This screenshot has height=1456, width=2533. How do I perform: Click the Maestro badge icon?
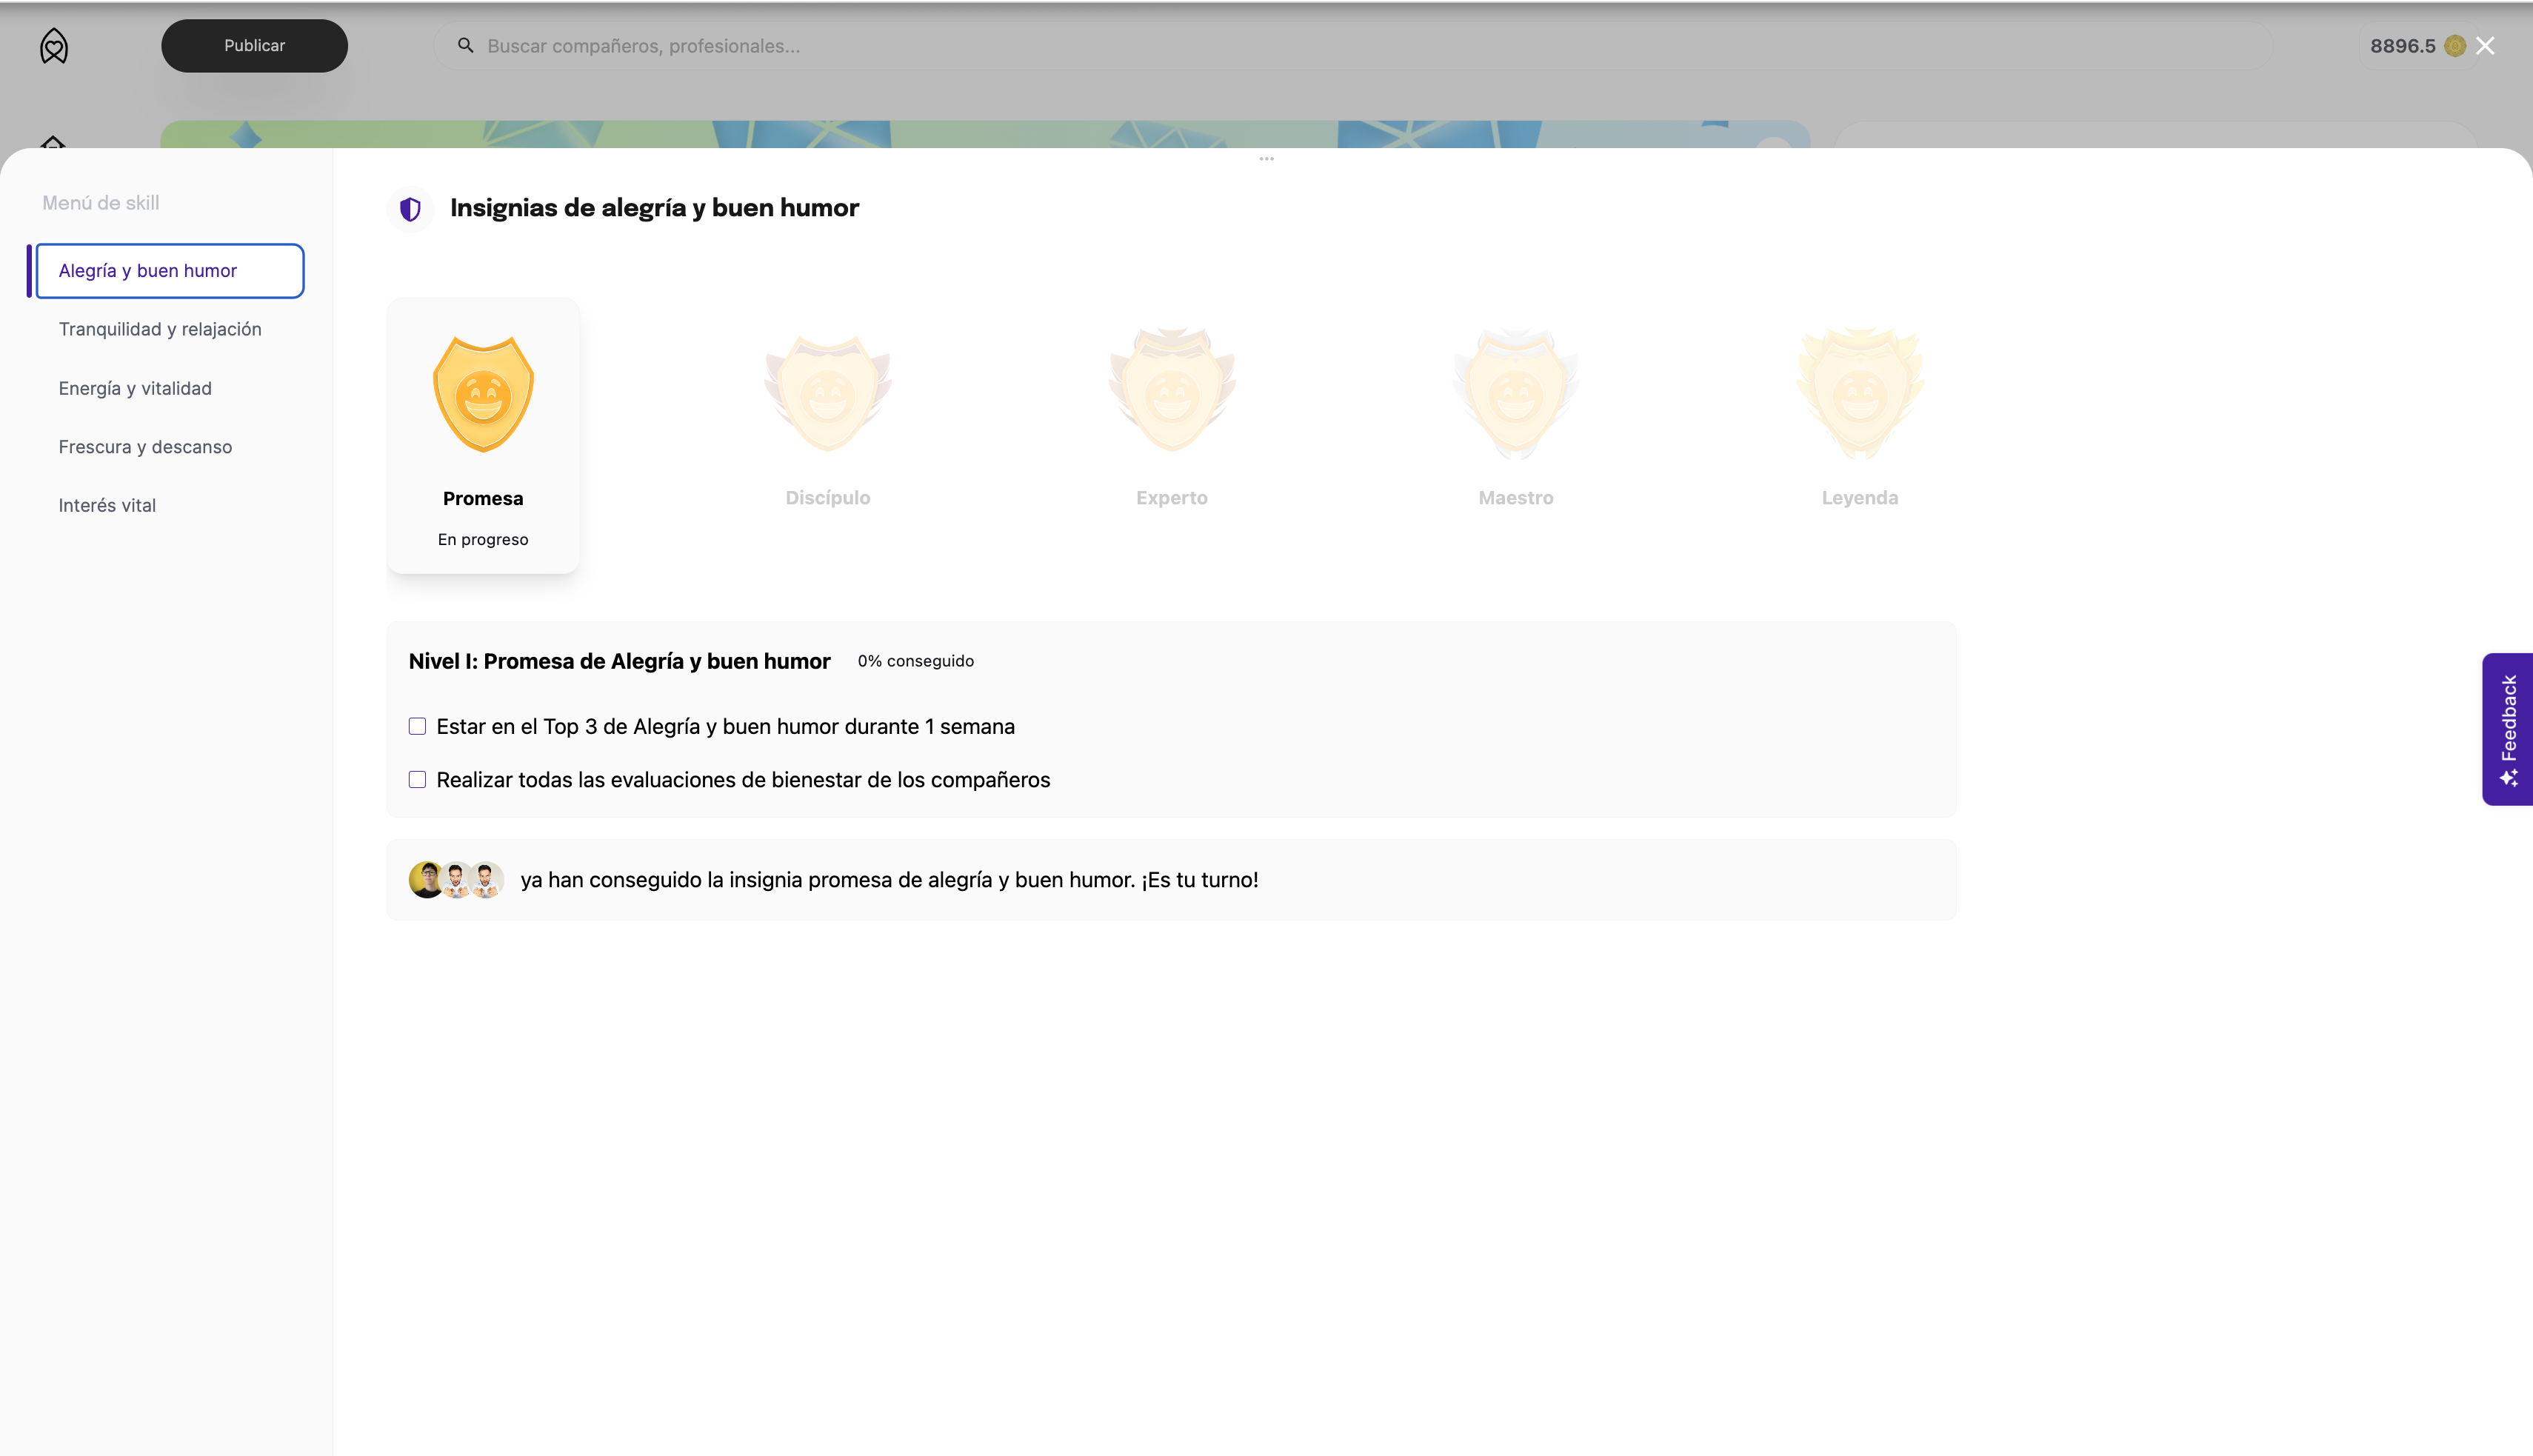(1516, 394)
